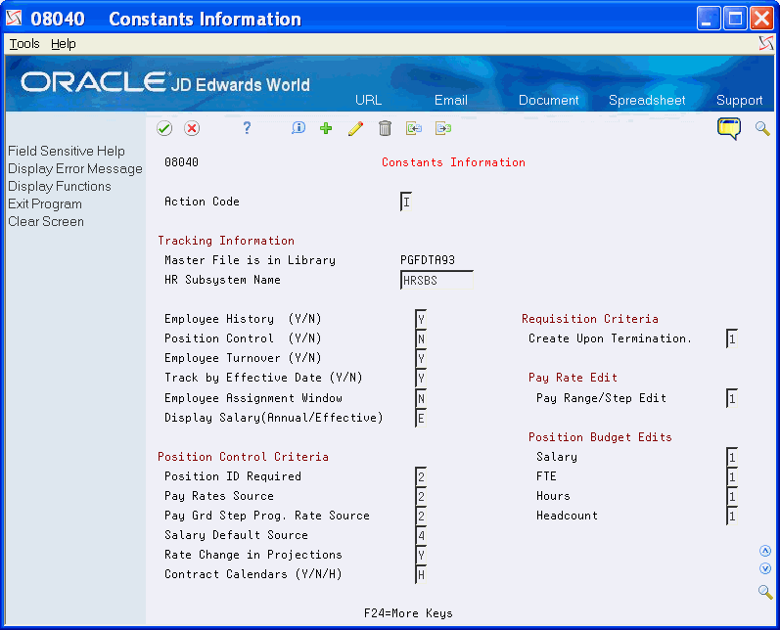Click the scroll down arrow icon

765,568
